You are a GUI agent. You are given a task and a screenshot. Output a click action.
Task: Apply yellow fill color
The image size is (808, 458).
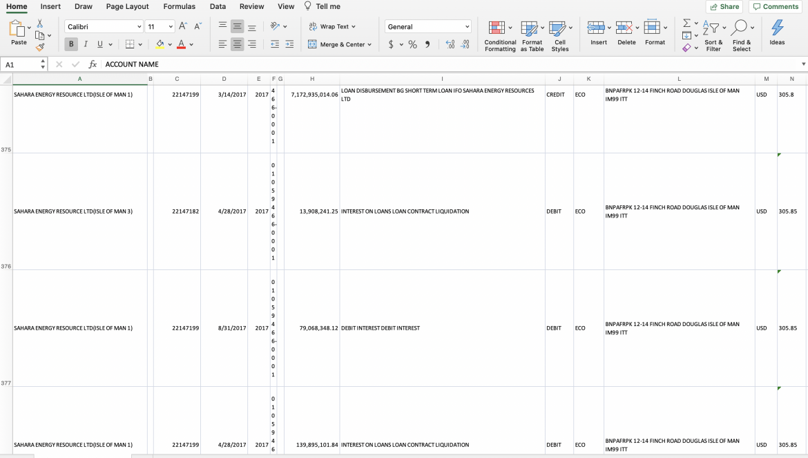[160, 44]
